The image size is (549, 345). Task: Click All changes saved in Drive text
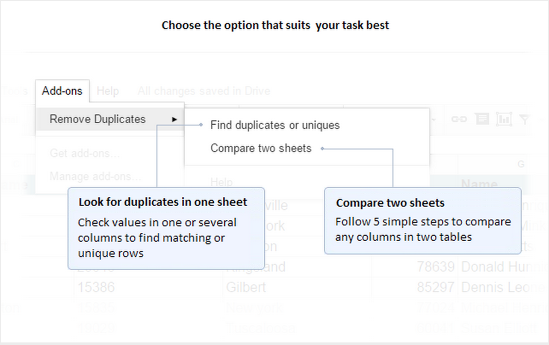coord(204,91)
